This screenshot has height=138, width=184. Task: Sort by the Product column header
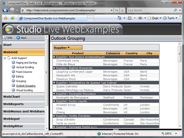[x=78, y=53]
